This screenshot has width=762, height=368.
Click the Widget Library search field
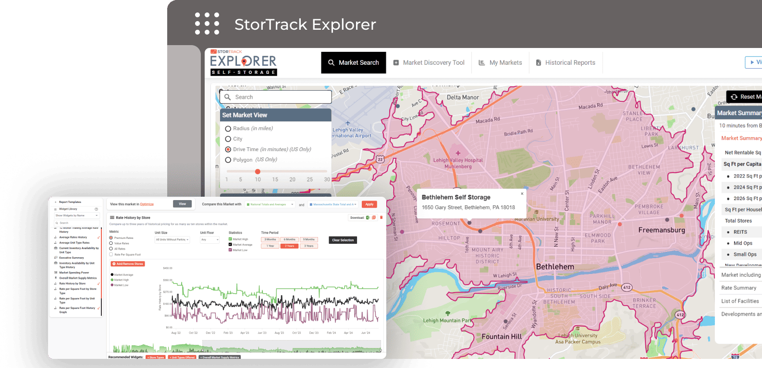[x=77, y=223]
